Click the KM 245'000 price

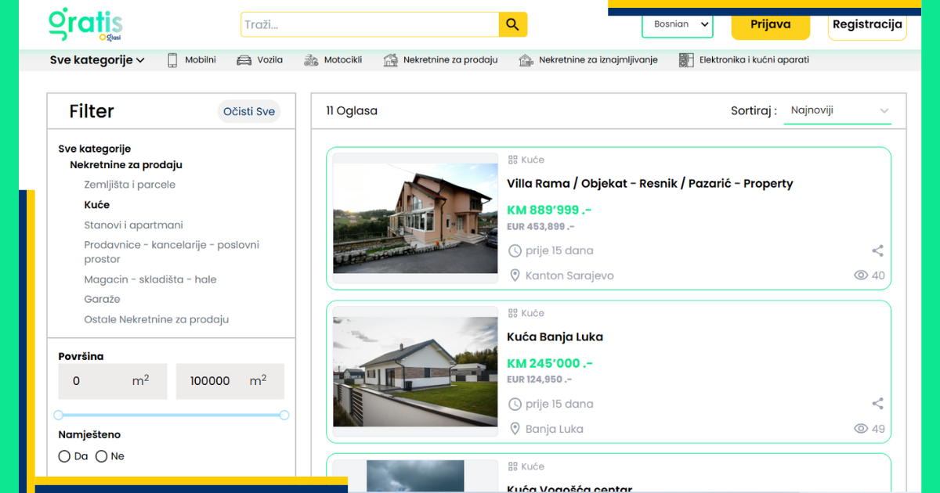pos(550,363)
